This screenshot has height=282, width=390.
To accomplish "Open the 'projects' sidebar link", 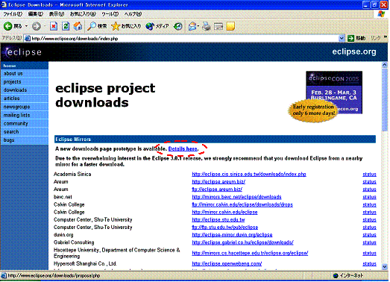I will pyautogui.click(x=12, y=81).
